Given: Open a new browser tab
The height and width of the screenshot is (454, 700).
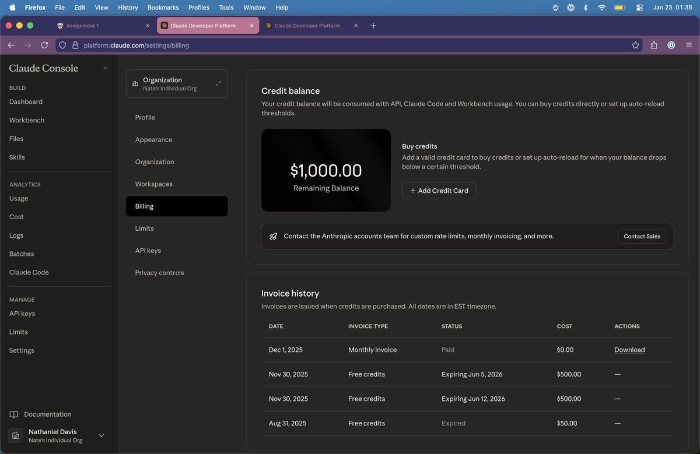Looking at the screenshot, I should (x=373, y=26).
